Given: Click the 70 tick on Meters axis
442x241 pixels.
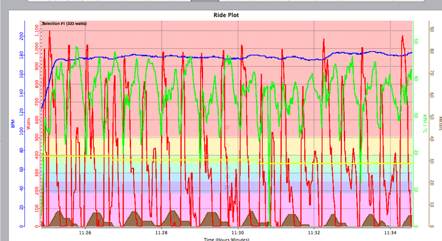Looking at the screenshot, I should [432, 73].
